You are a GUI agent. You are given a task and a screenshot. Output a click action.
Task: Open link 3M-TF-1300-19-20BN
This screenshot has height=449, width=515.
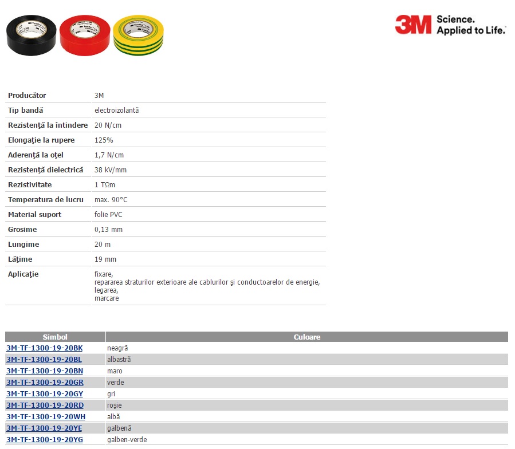coord(45,371)
